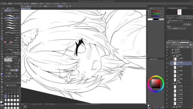
Task: Click the Undo arrow in command bar
Action: click(x=35, y=6)
